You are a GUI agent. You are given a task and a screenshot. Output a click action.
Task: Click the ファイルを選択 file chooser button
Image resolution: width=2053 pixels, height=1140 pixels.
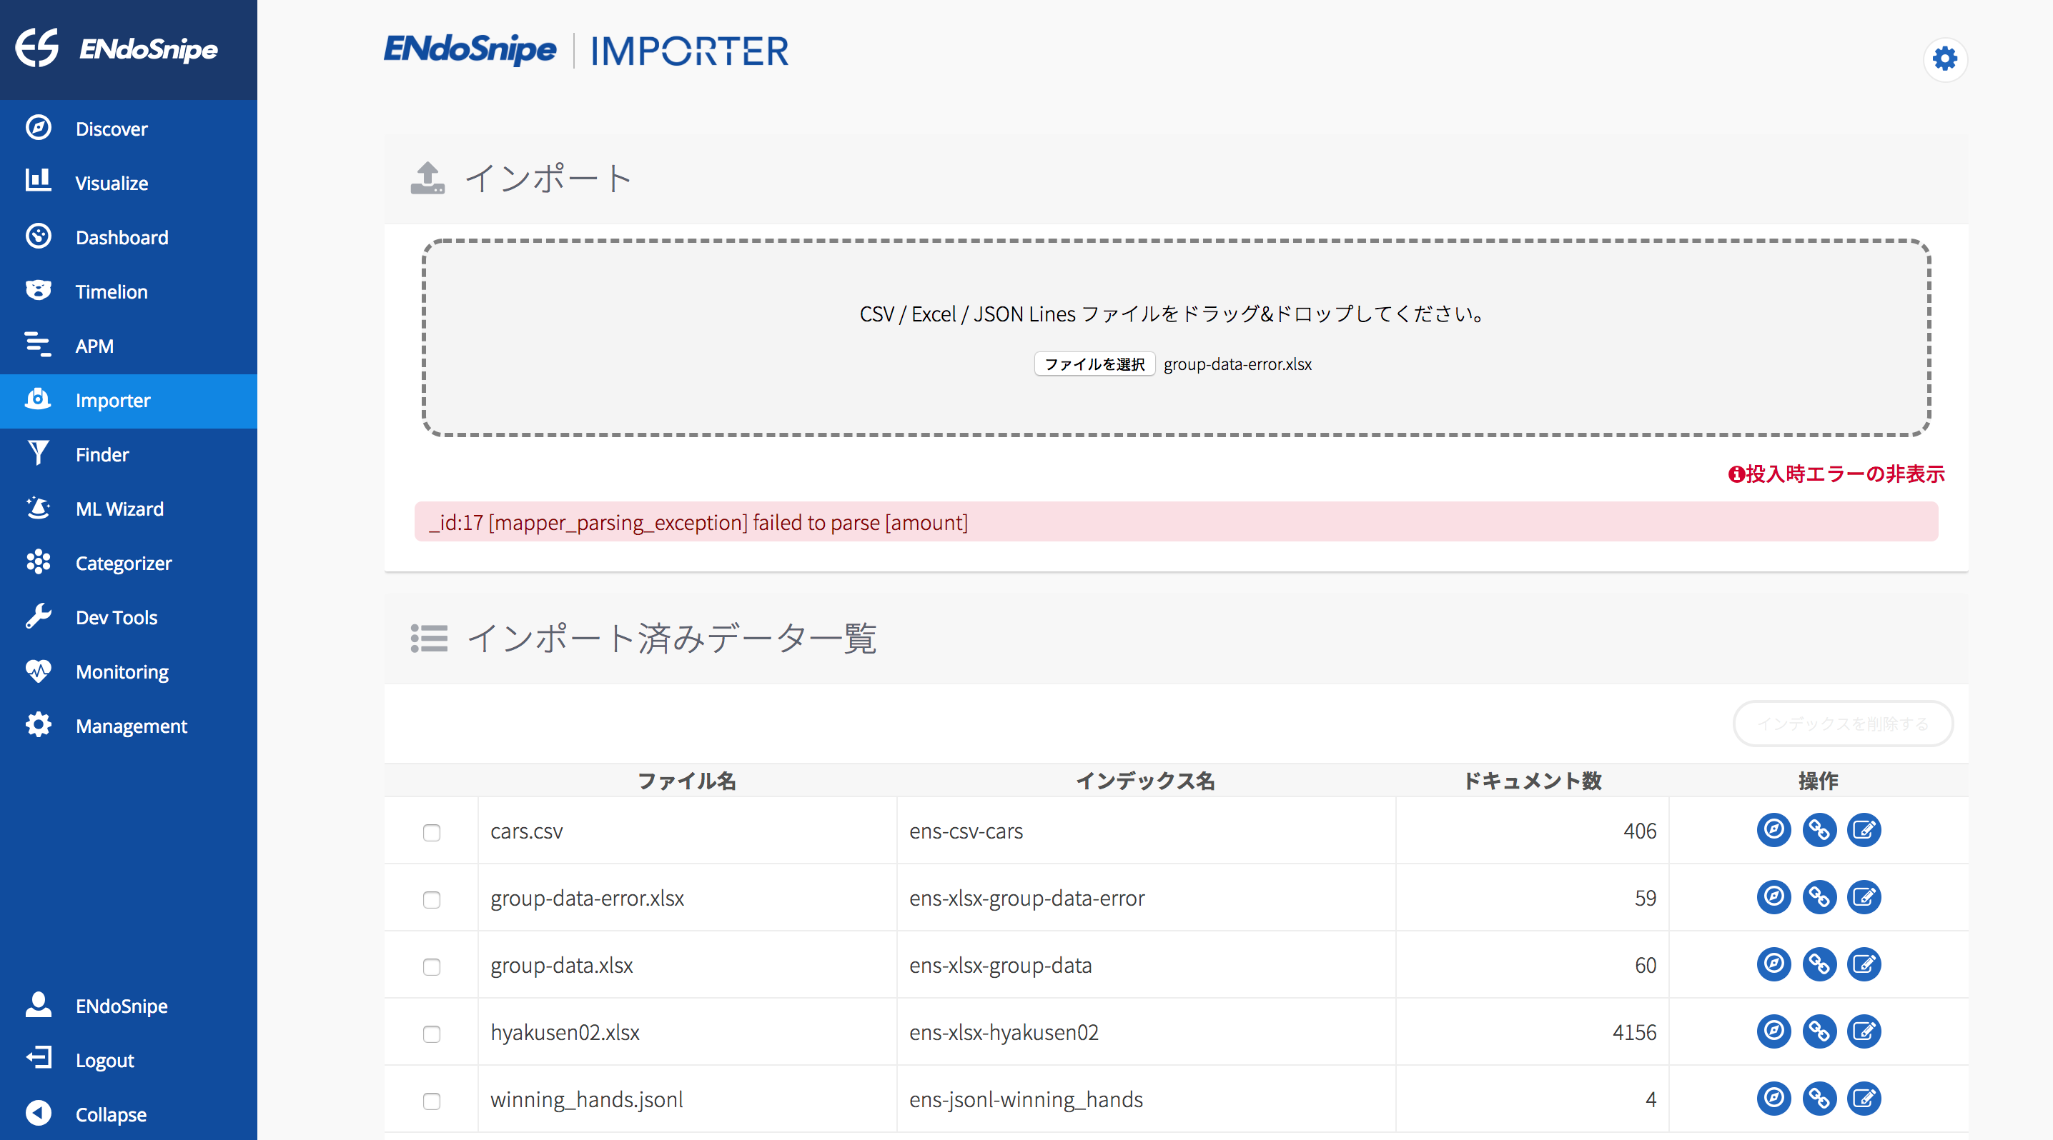pyautogui.click(x=1094, y=364)
